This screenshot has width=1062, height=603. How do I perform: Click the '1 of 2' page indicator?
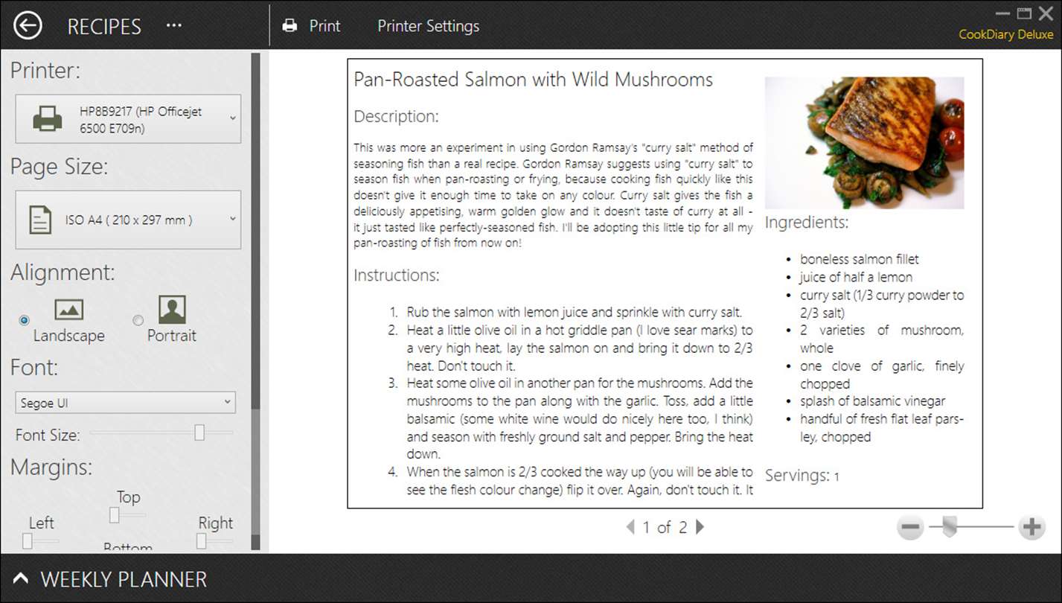pyautogui.click(x=665, y=527)
